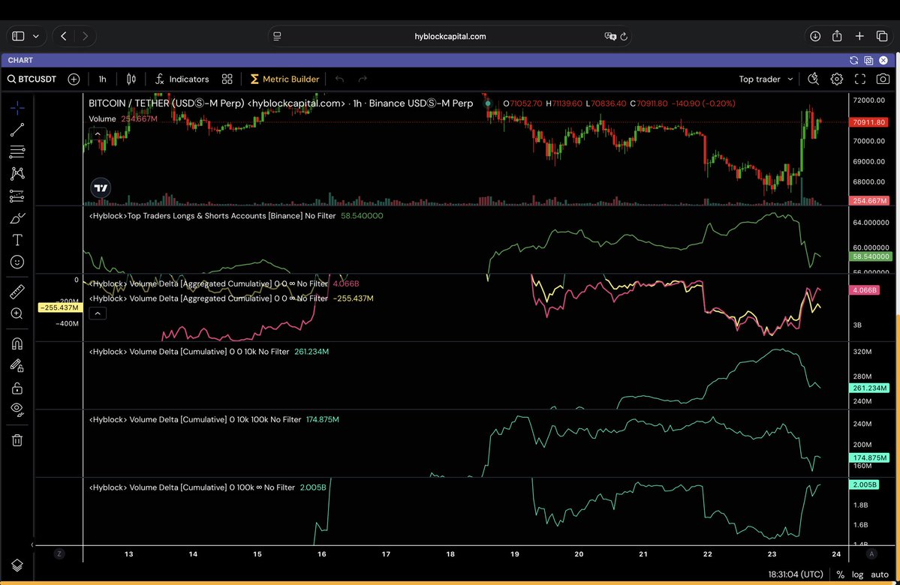Toggle auto scale
This screenshot has width=900, height=585.
(879, 574)
